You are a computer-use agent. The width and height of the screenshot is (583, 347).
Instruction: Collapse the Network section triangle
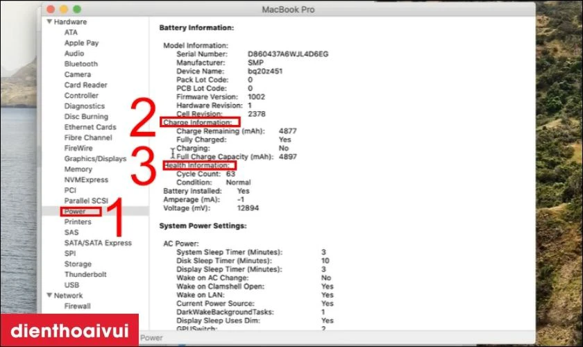(x=49, y=296)
